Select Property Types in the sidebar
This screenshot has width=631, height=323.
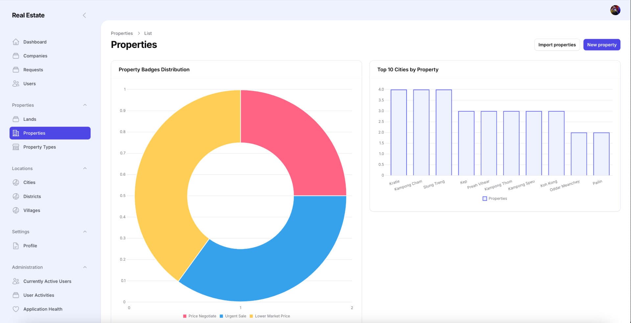pos(50,147)
